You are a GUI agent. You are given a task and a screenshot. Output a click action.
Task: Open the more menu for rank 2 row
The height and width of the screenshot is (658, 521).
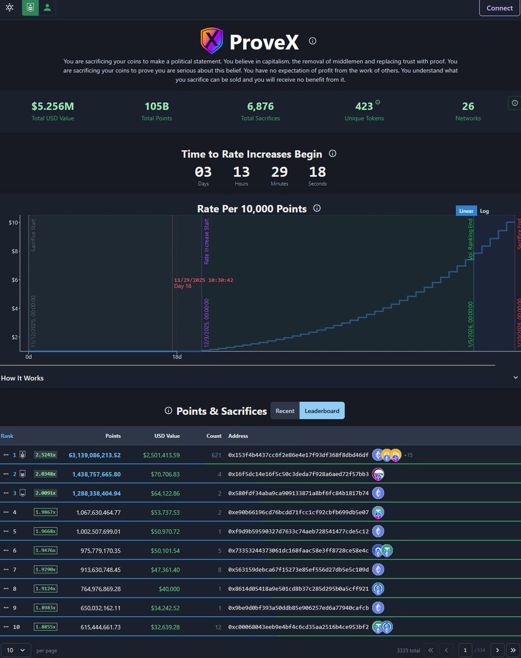[6, 474]
